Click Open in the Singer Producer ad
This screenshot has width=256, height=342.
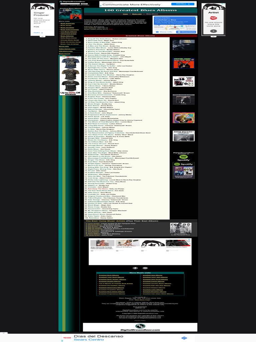pyautogui.click(x=38, y=32)
